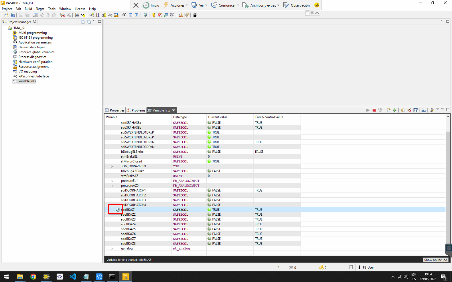
Task: Click the smiley face icon in remote bar
Action: point(317,5)
